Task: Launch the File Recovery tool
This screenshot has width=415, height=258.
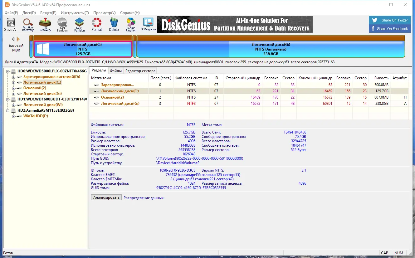Action: point(45,25)
